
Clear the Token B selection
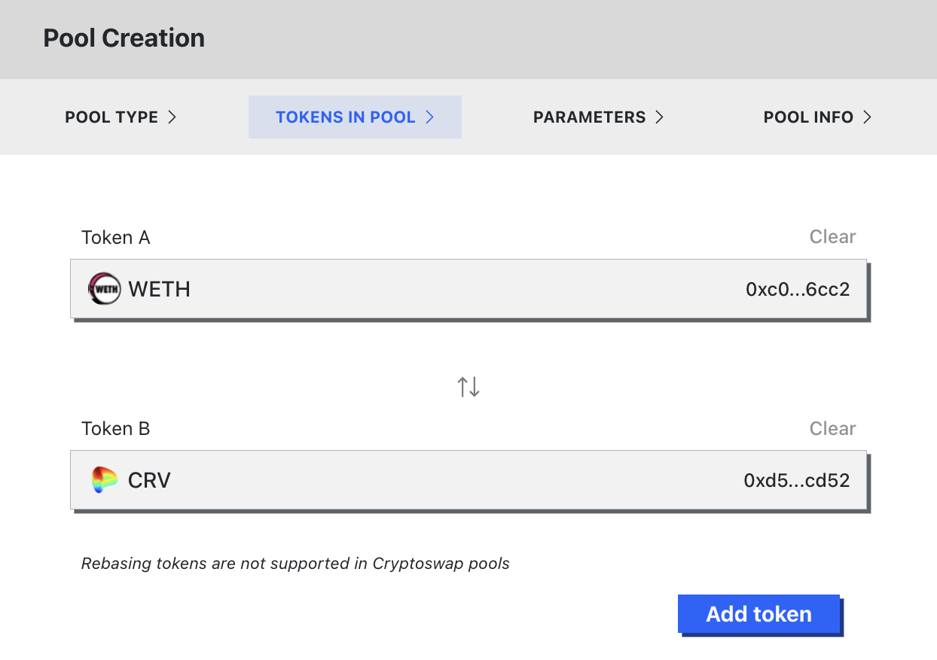point(832,429)
